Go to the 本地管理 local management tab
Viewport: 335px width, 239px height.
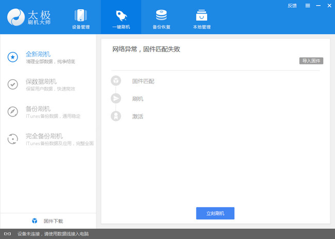pyautogui.click(x=202, y=19)
